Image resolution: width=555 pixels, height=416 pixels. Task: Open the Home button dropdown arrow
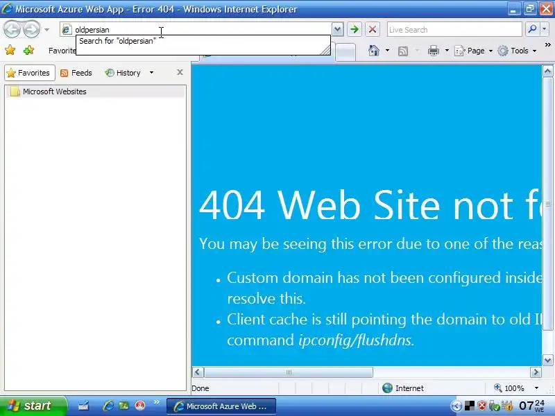point(387,51)
